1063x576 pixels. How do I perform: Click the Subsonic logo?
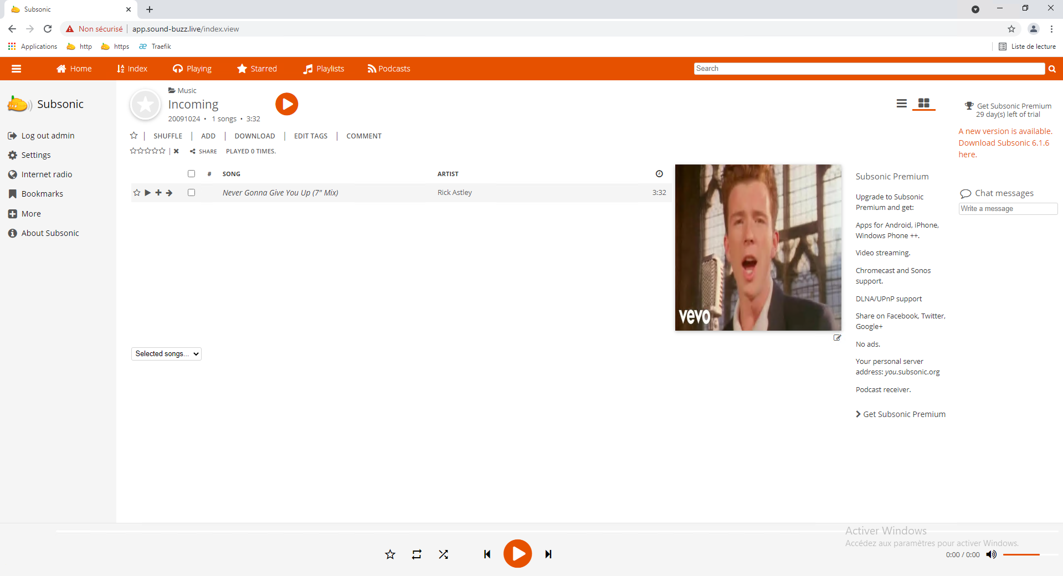pos(45,104)
